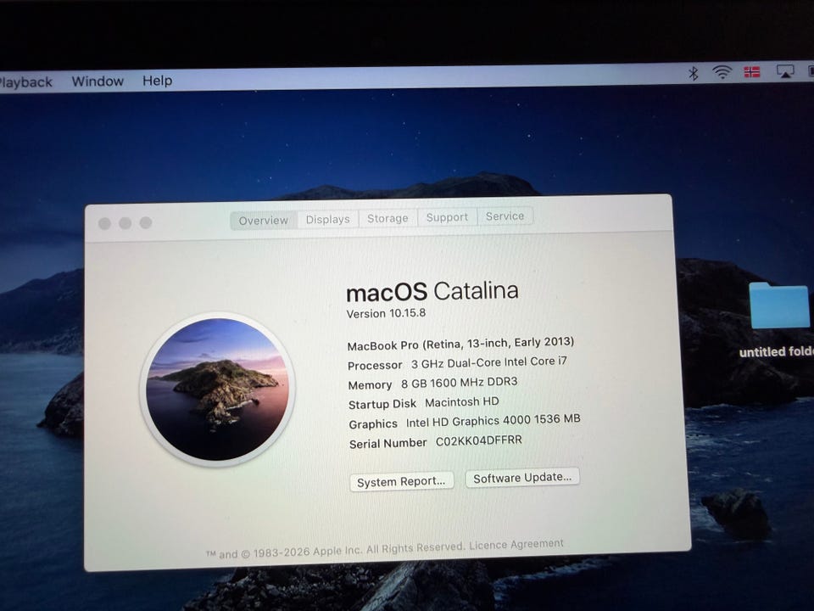Open the Help menu
814x611 pixels.
[x=158, y=81]
